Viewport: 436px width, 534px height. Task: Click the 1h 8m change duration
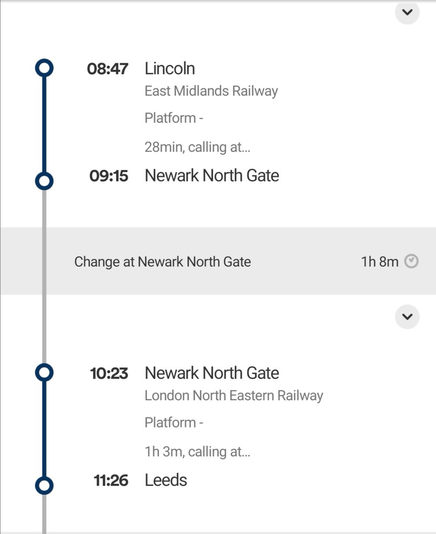pos(379,262)
